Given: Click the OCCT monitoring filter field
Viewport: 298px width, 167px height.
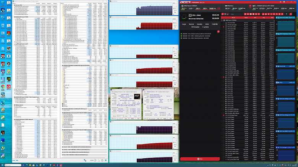Looking at the screenshot, I should tap(236, 14).
